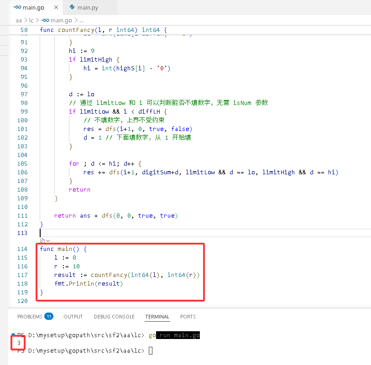The height and width of the screenshot is (365, 371).
Task: Click the Python icon on main.py tab
Action: point(72,7)
